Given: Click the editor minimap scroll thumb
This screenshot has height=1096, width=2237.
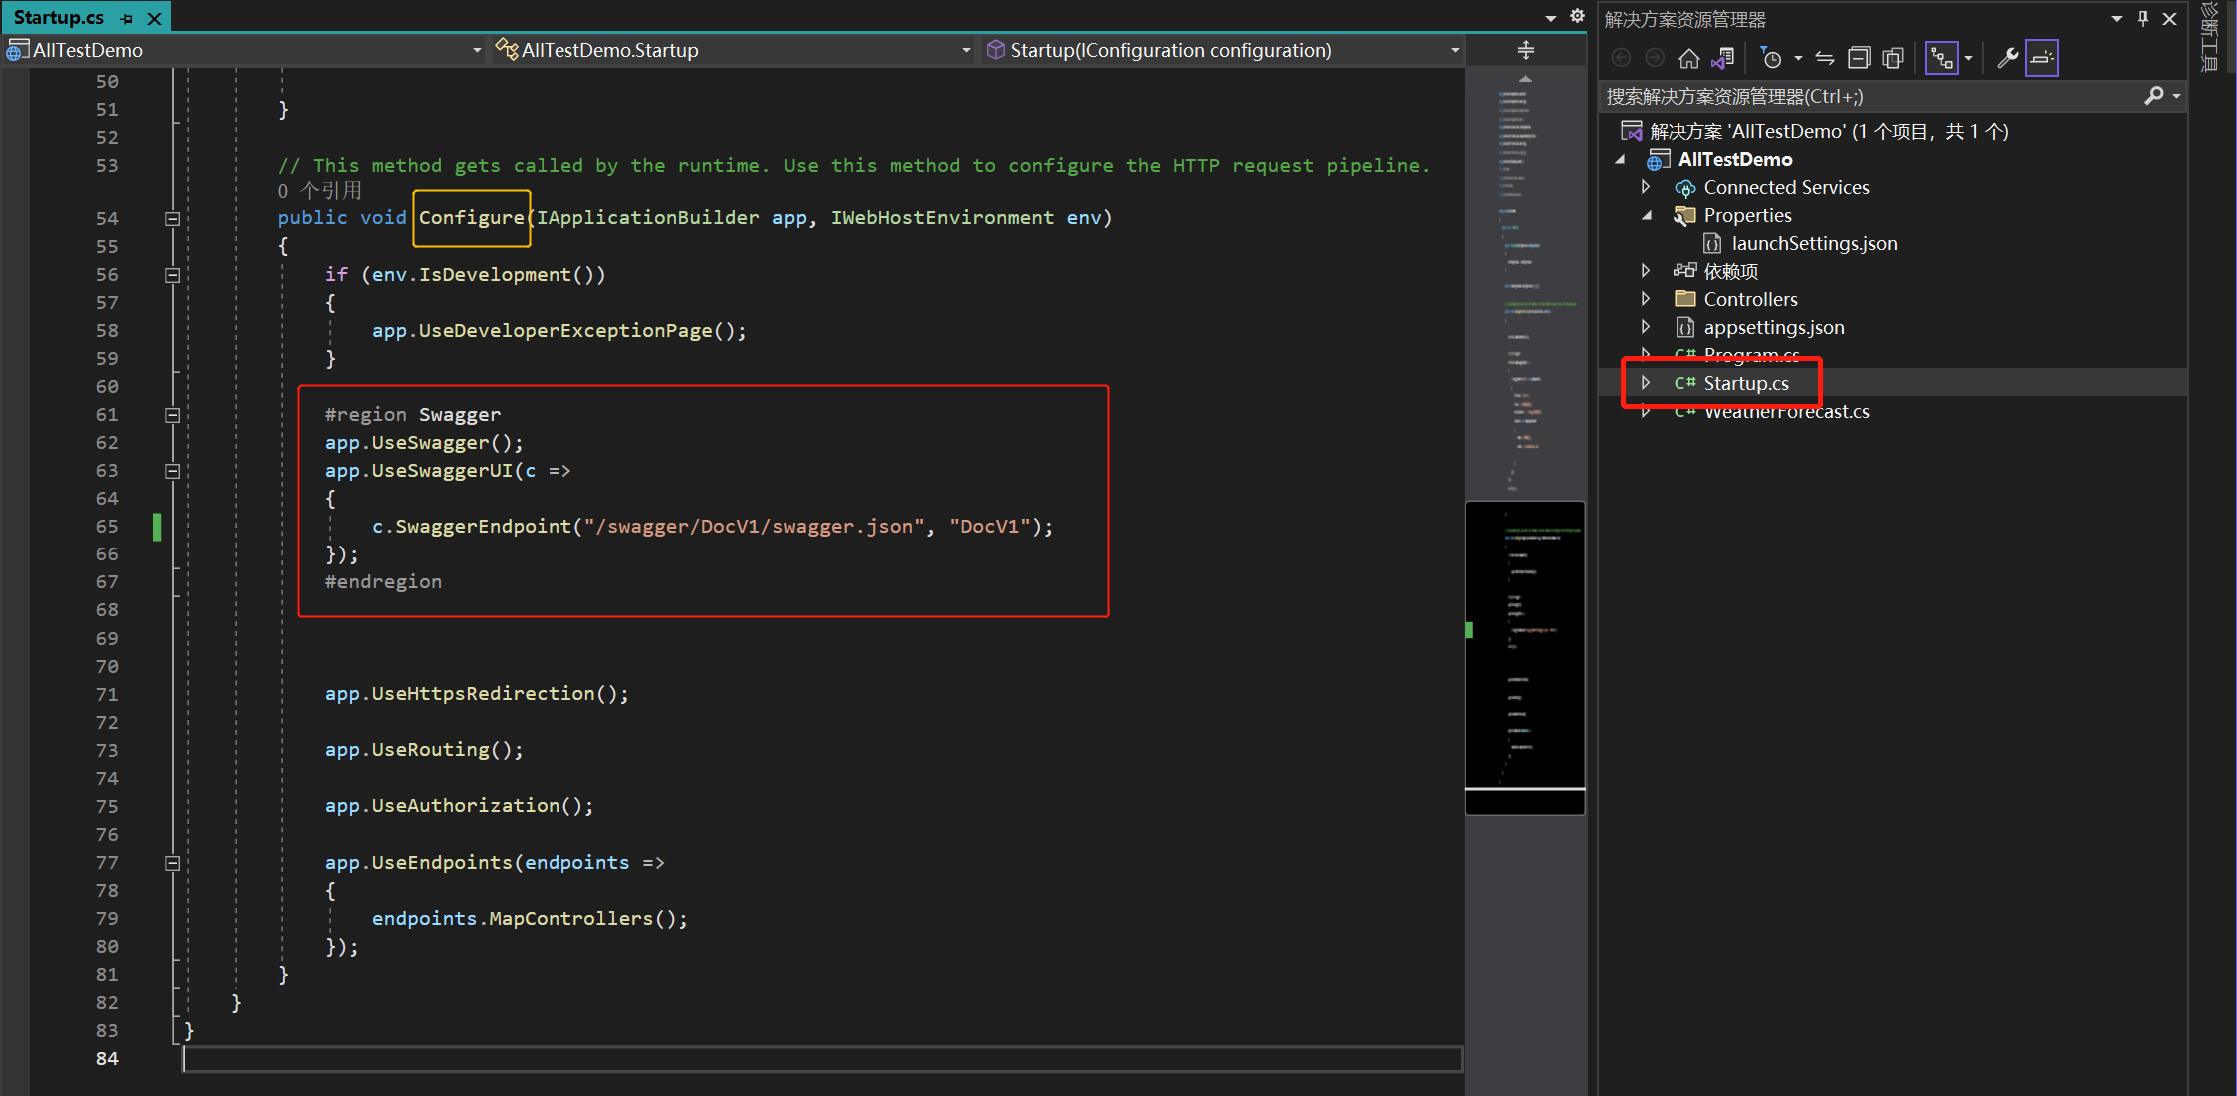Looking at the screenshot, I should click(x=1525, y=657).
